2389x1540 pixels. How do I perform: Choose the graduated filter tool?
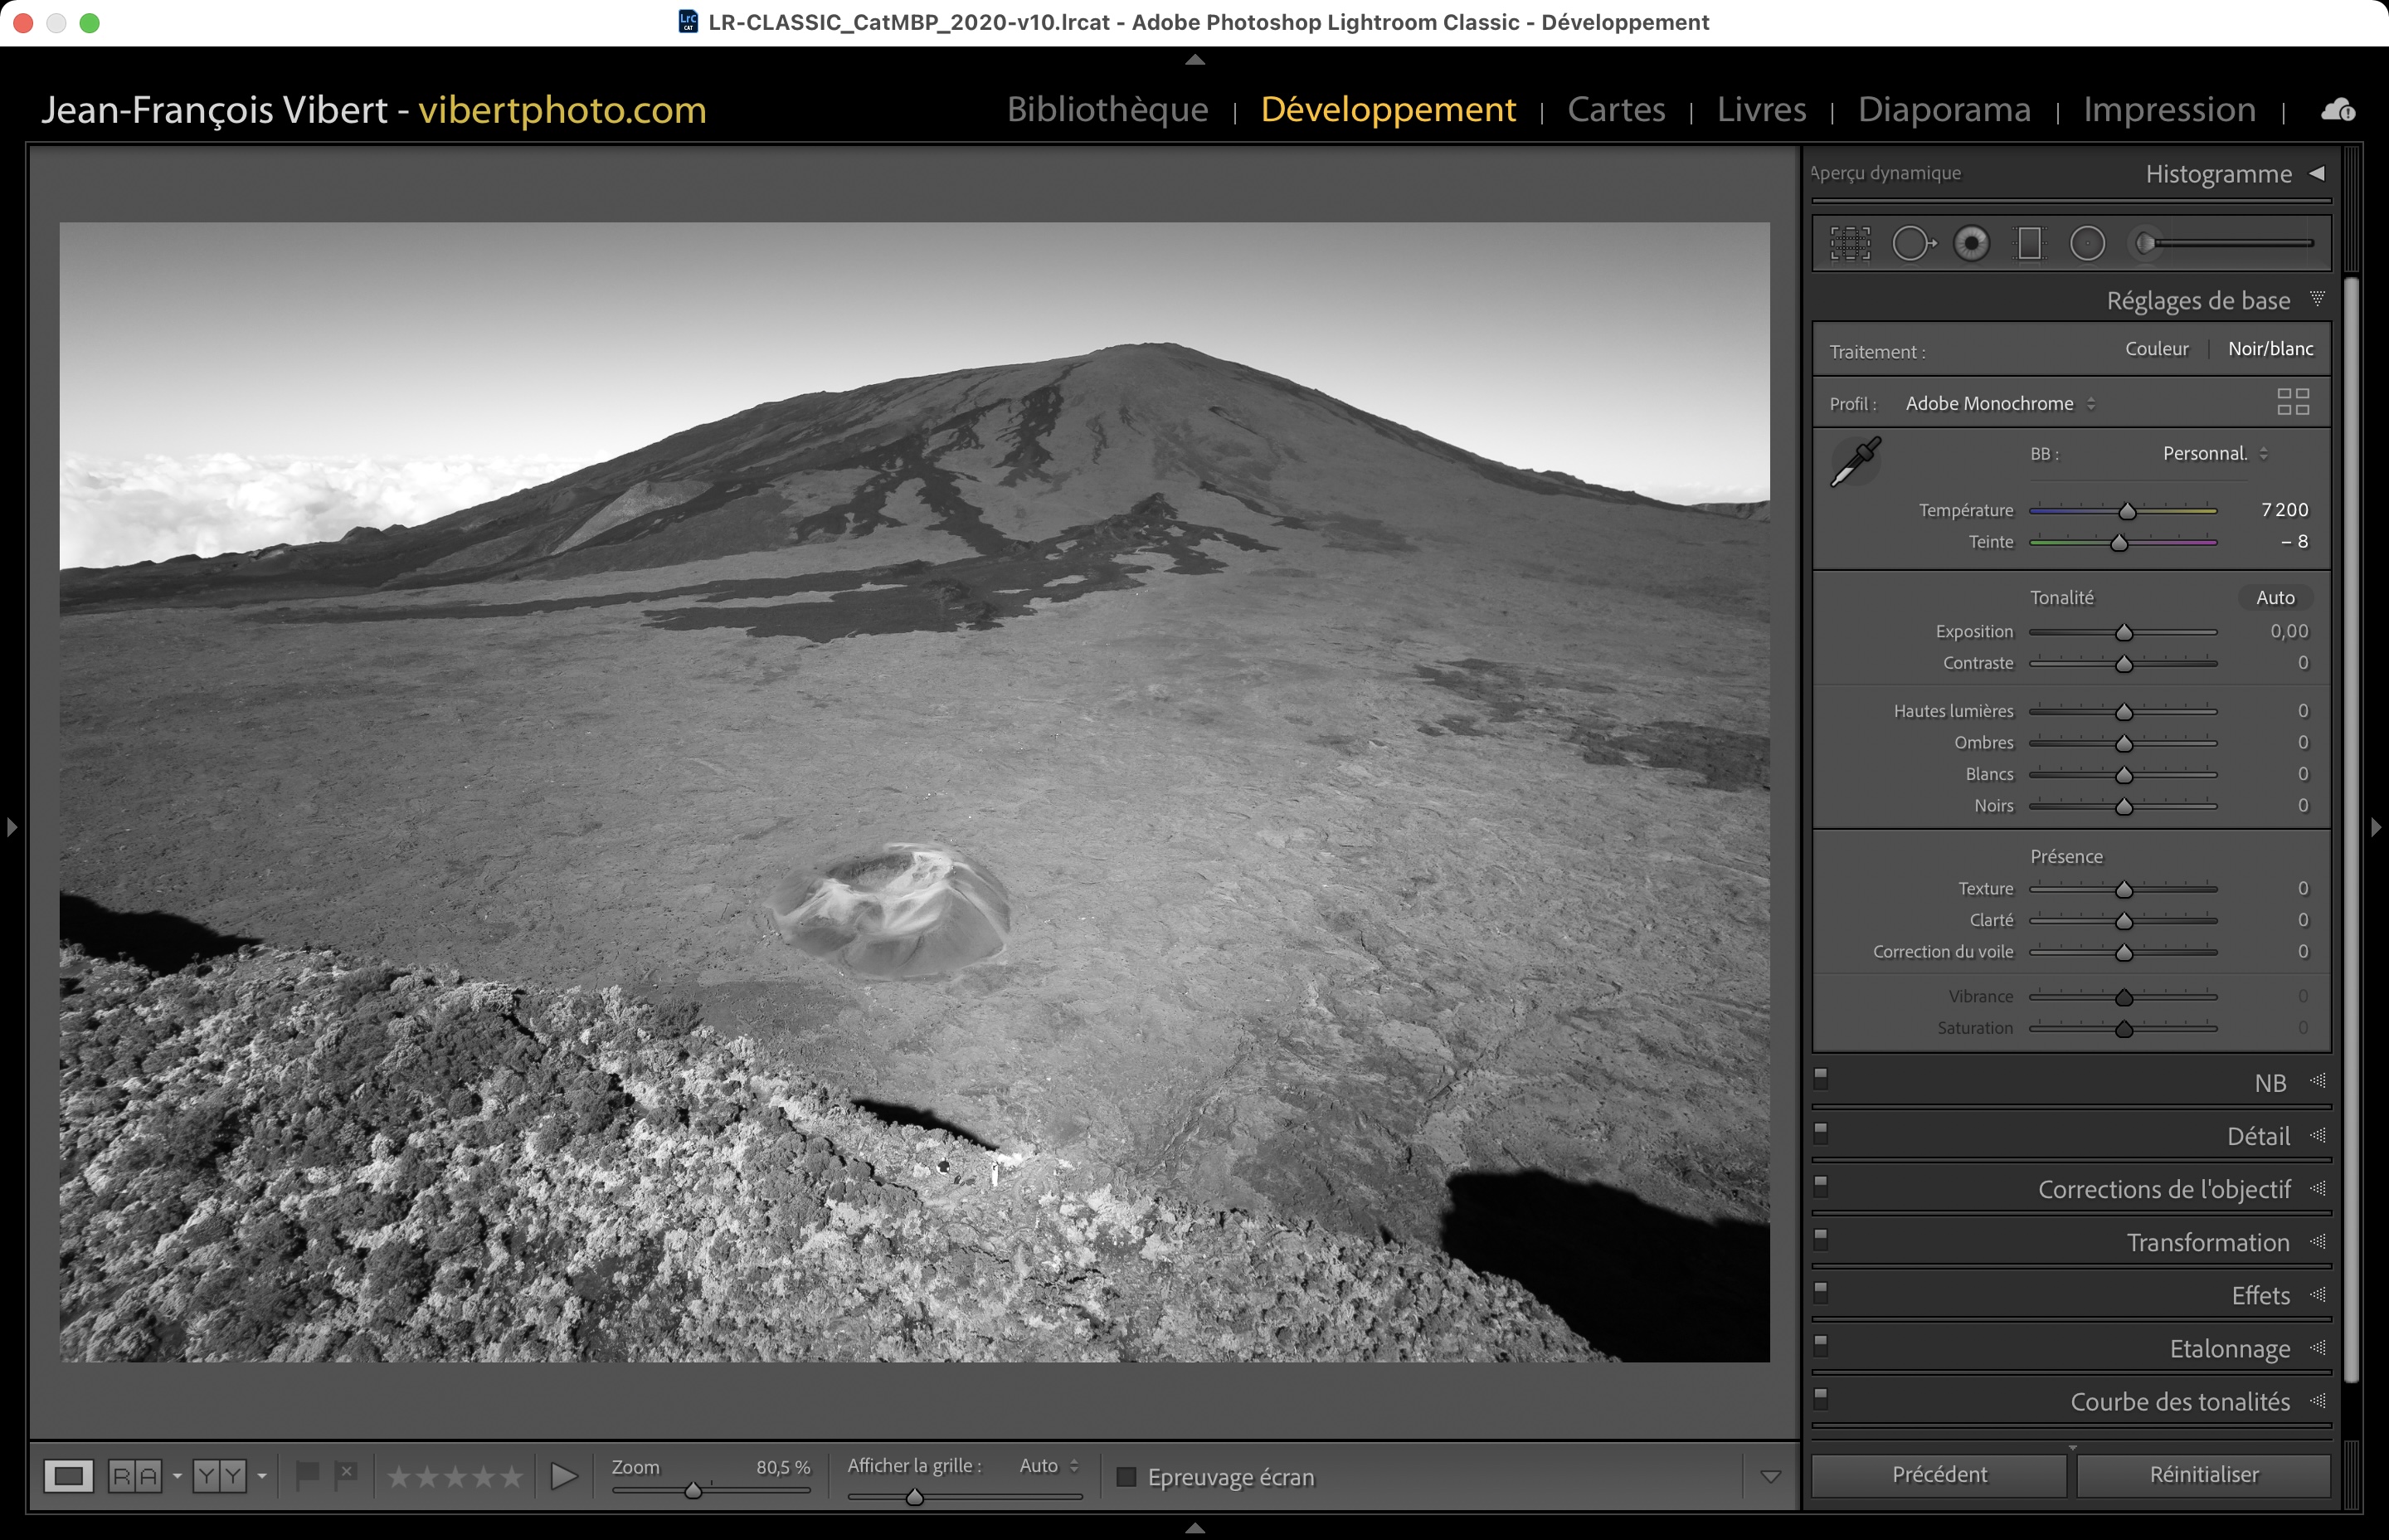pos(2029,243)
